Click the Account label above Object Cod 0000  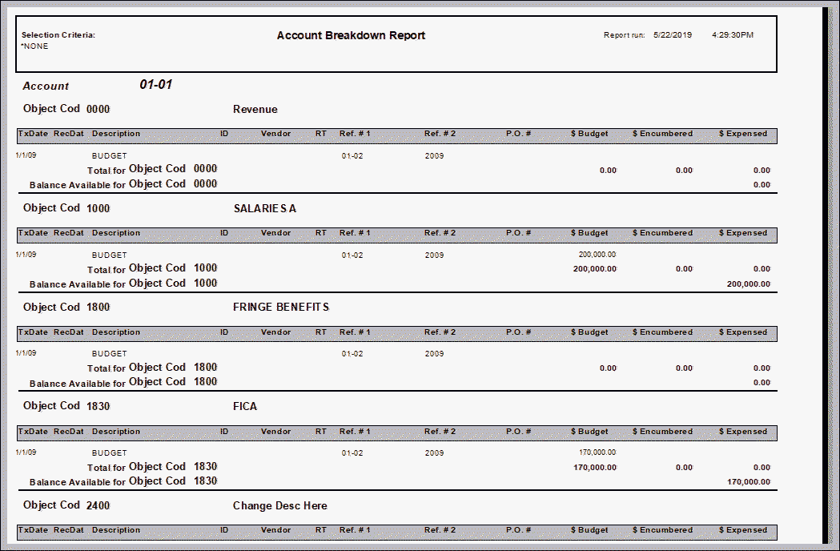[x=46, y=86]
